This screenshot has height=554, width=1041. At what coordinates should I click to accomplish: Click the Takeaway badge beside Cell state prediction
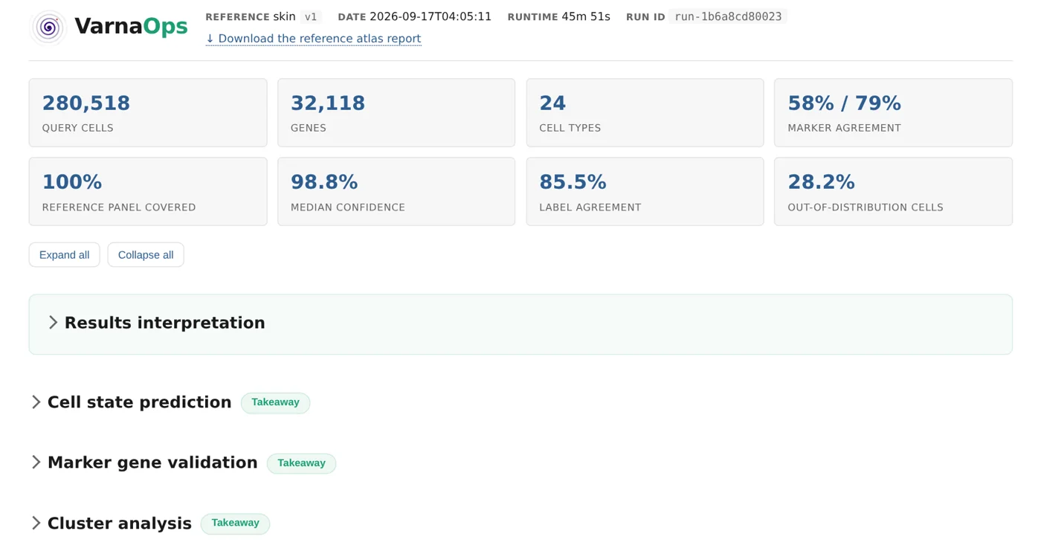click(275, 402)
